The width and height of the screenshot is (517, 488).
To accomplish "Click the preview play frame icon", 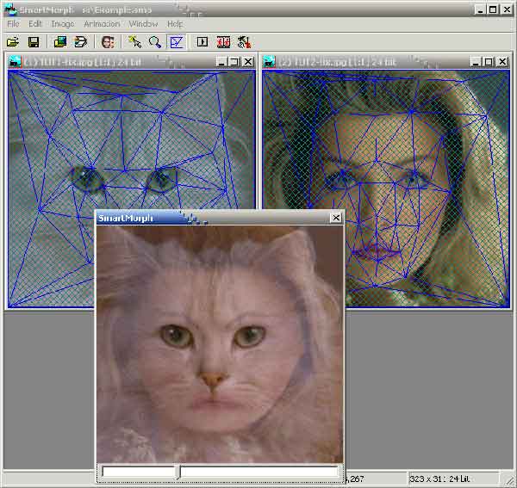I will [x=202, y=42].
